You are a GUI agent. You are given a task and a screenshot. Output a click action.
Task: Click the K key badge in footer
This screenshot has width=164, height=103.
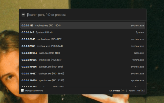click(x=143, y=91)
